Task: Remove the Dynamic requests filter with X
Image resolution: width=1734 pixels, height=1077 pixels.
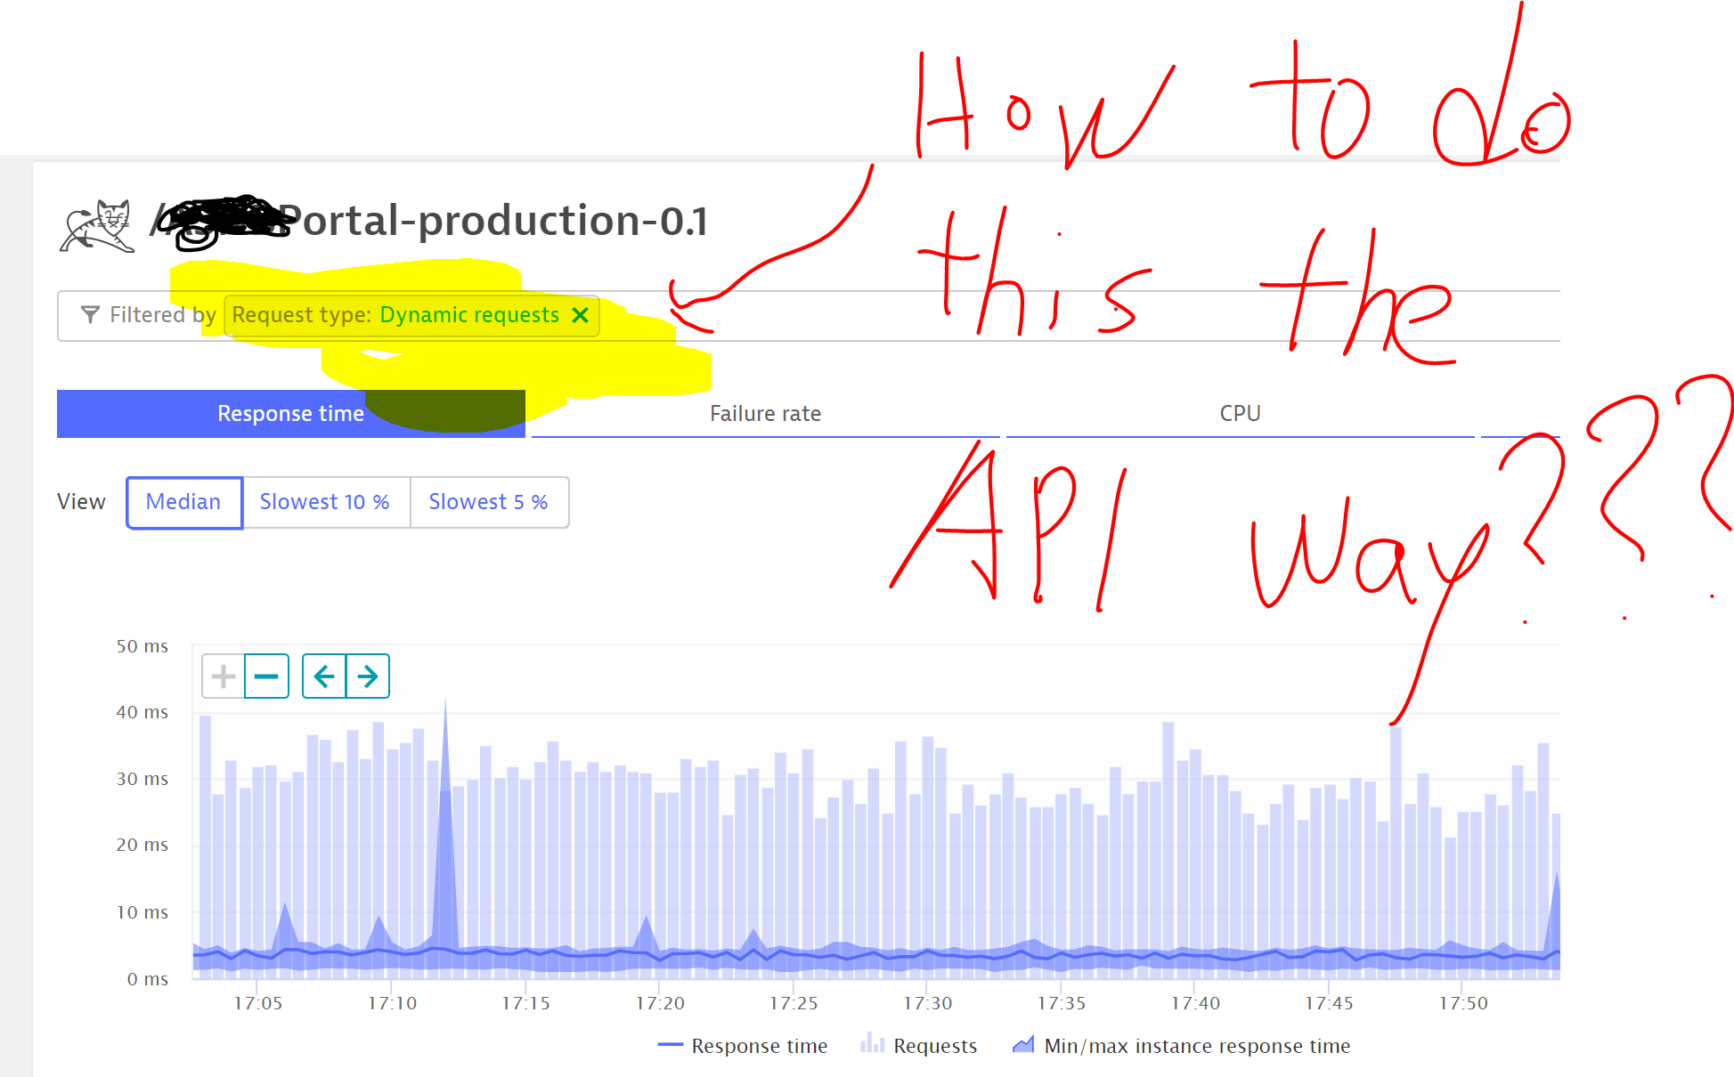Action: pyautogui.click(x=580, y=315)
